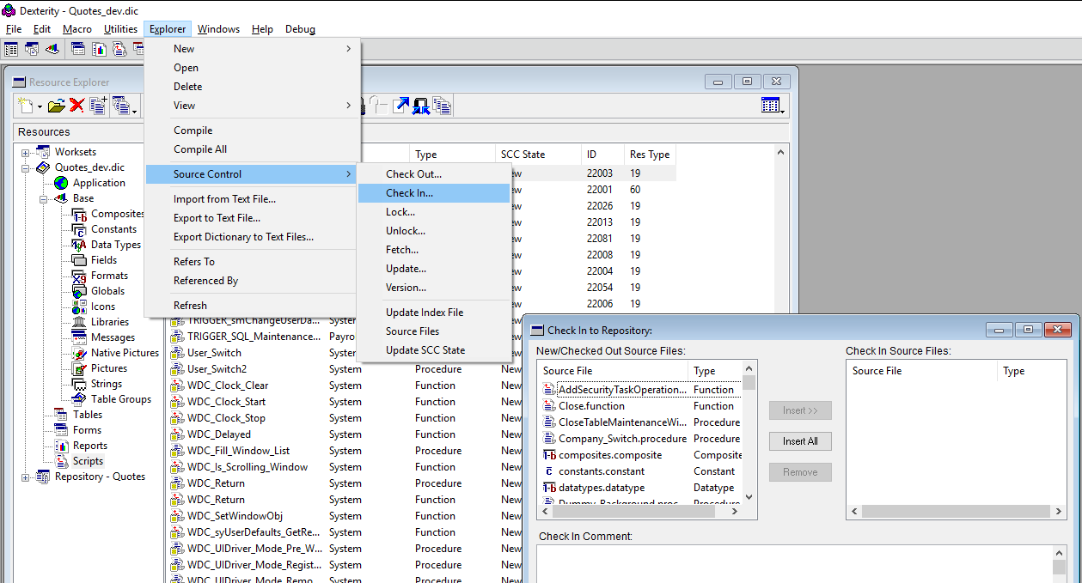This screenshot has height=583, width=1082.
Task: Create a new resource using the toolbar icon
Action: (24, 105)
